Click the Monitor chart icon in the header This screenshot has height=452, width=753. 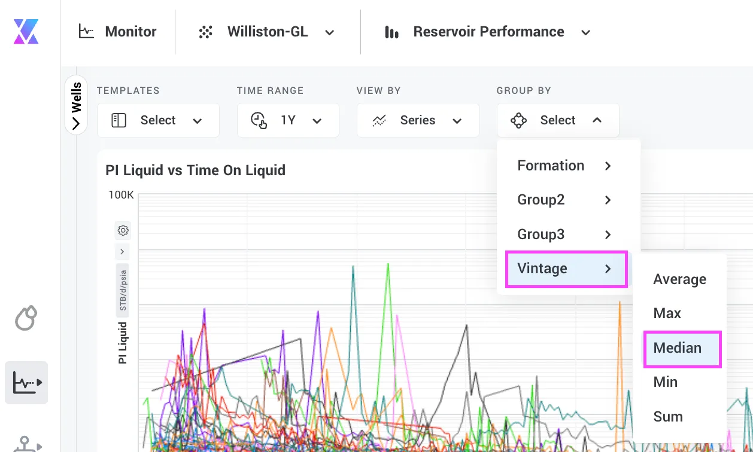(x=87, y=32)
